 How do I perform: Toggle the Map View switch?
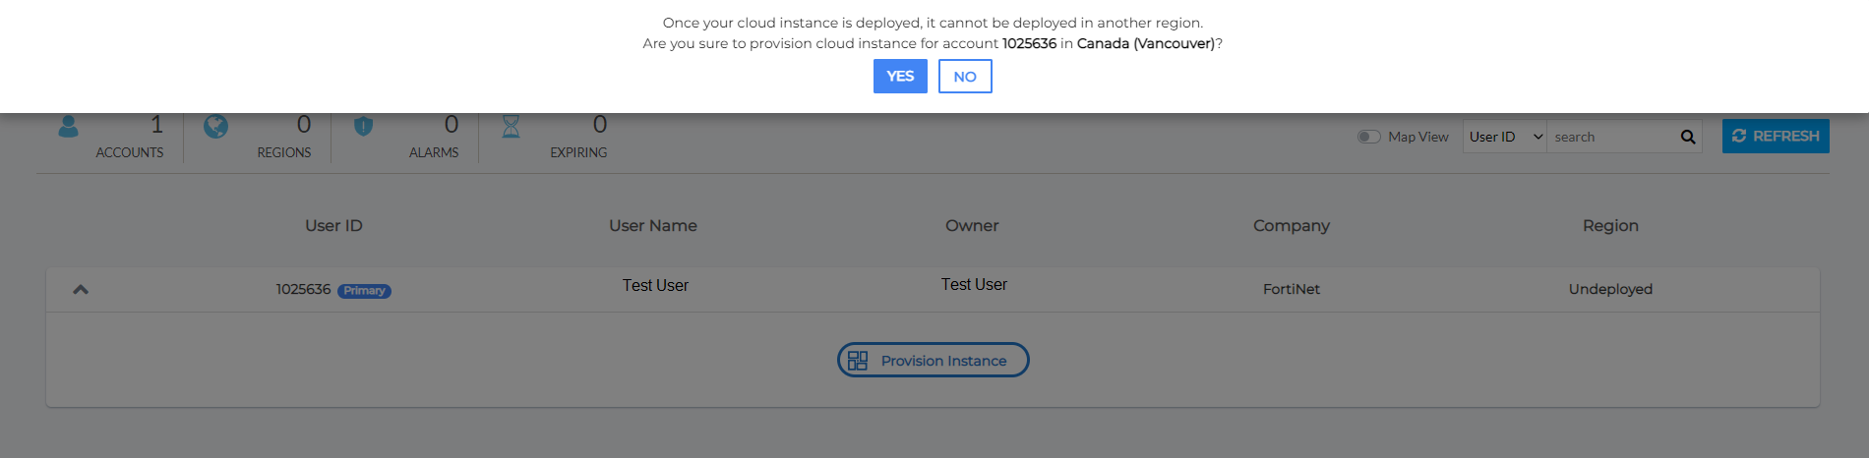(1368, 137)
